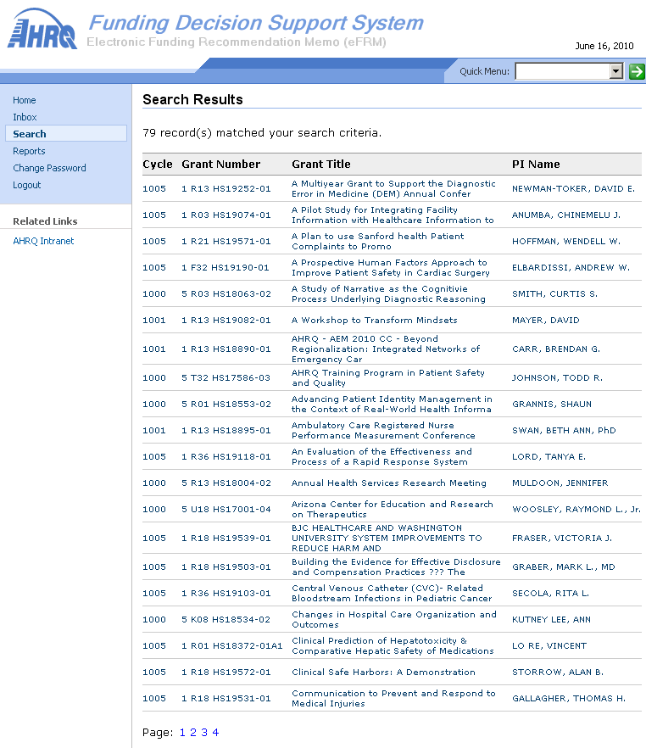Open grant number 1 R21 HS19571-01
Viewport: 646px width, 748px height.
click(226, 242)
